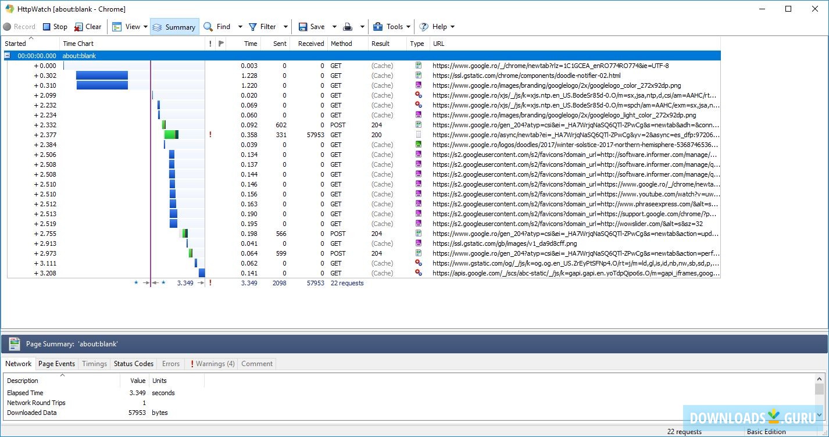Click the Help question mark button

433,27
